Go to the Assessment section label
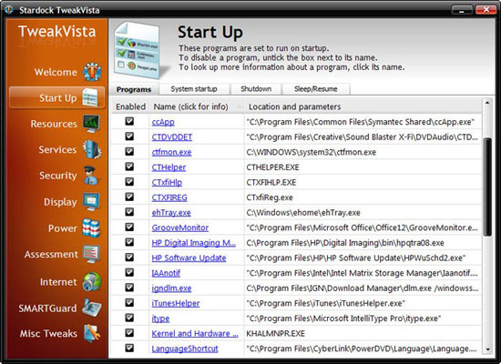This screenshot has height=364, width=501. (x=51, y=255)
